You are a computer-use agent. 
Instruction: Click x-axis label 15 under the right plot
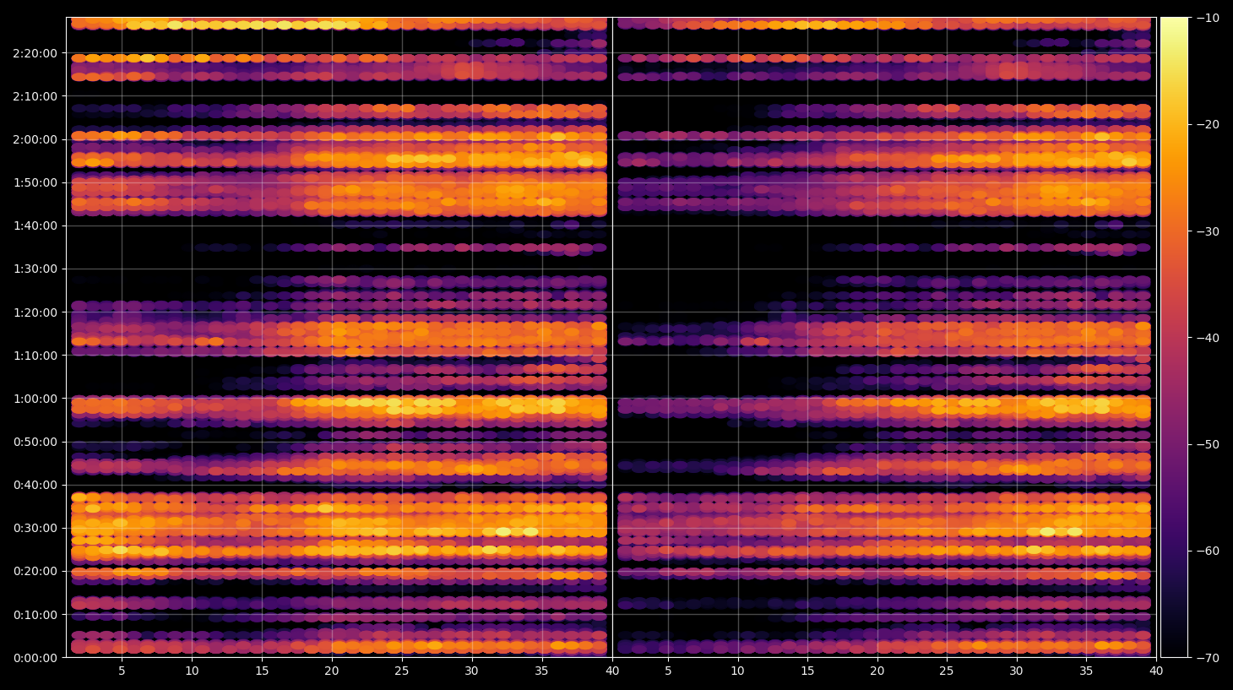[807, 671]
